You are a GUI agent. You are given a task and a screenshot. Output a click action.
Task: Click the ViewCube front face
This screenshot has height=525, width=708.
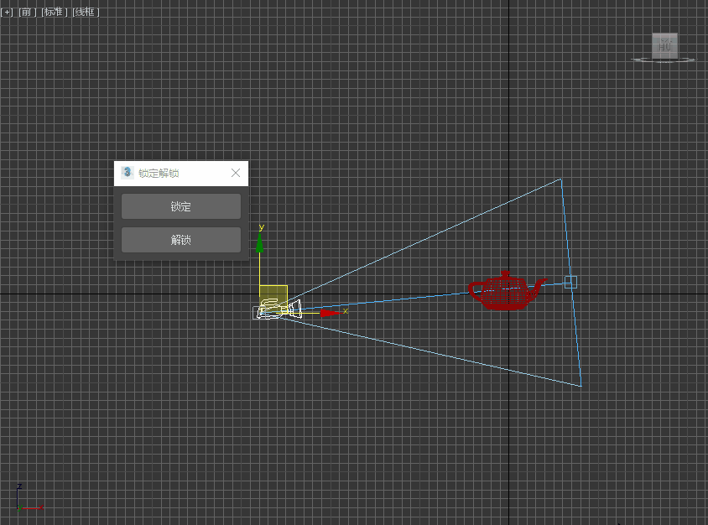coord(664,45)
